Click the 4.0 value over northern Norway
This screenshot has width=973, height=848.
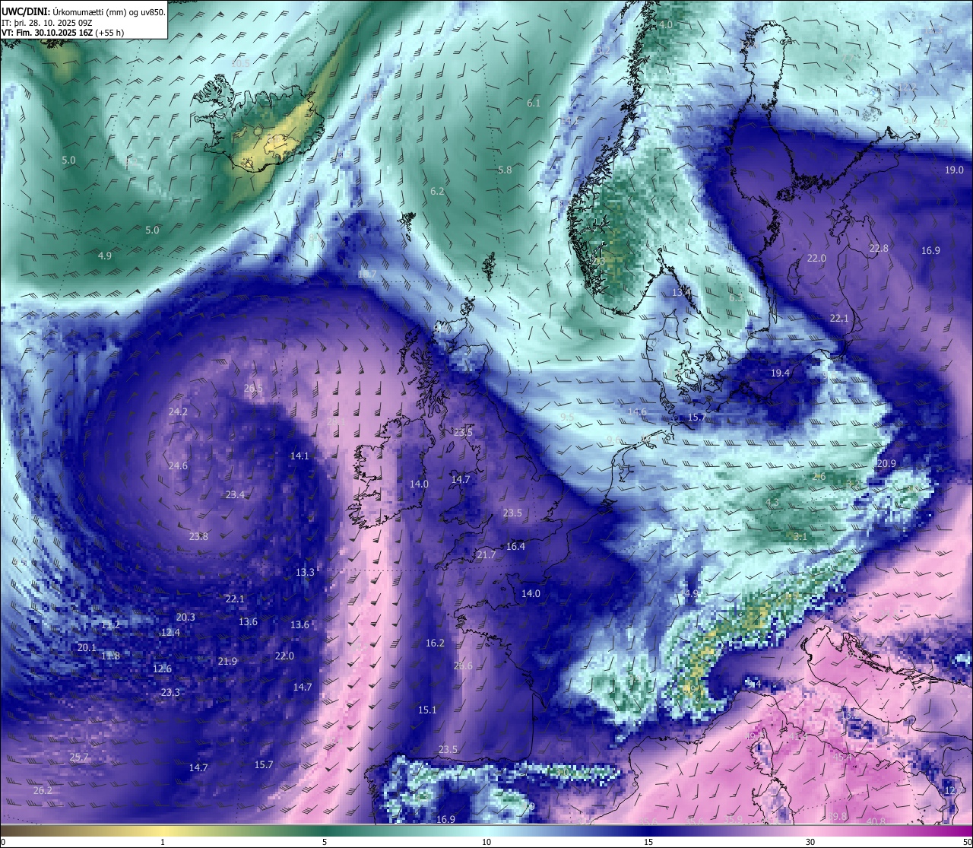coord(666,25)
